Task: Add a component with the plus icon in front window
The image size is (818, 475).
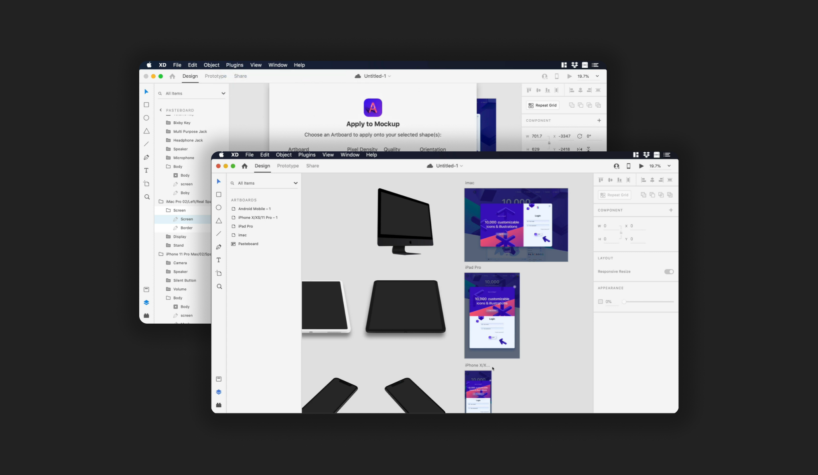Action: coord(671,210)
